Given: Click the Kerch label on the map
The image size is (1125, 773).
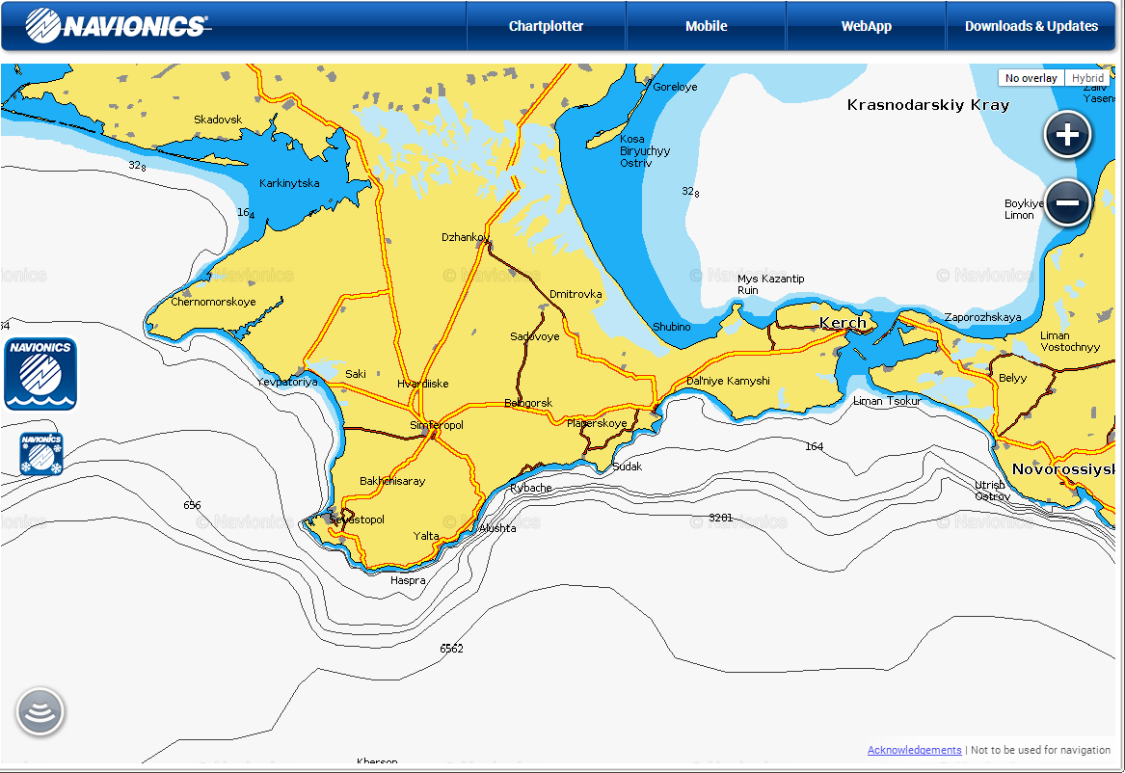Looking at the screenshot, I should click(844, 324).
